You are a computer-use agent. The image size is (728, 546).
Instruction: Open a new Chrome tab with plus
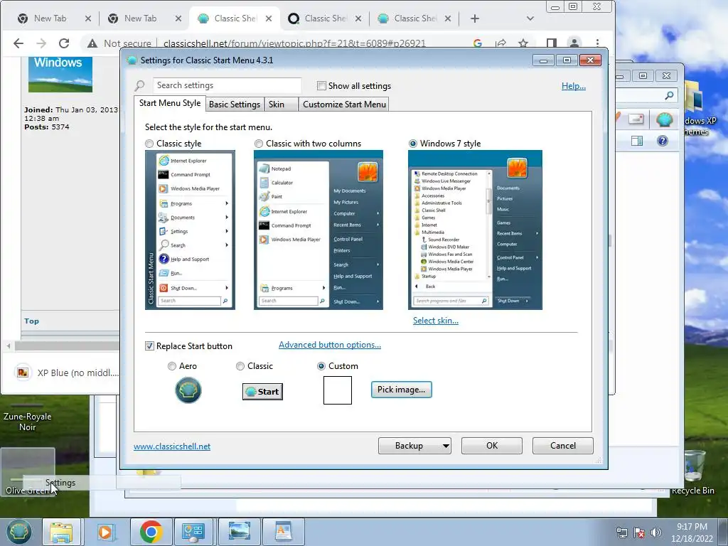pos(474,18)
